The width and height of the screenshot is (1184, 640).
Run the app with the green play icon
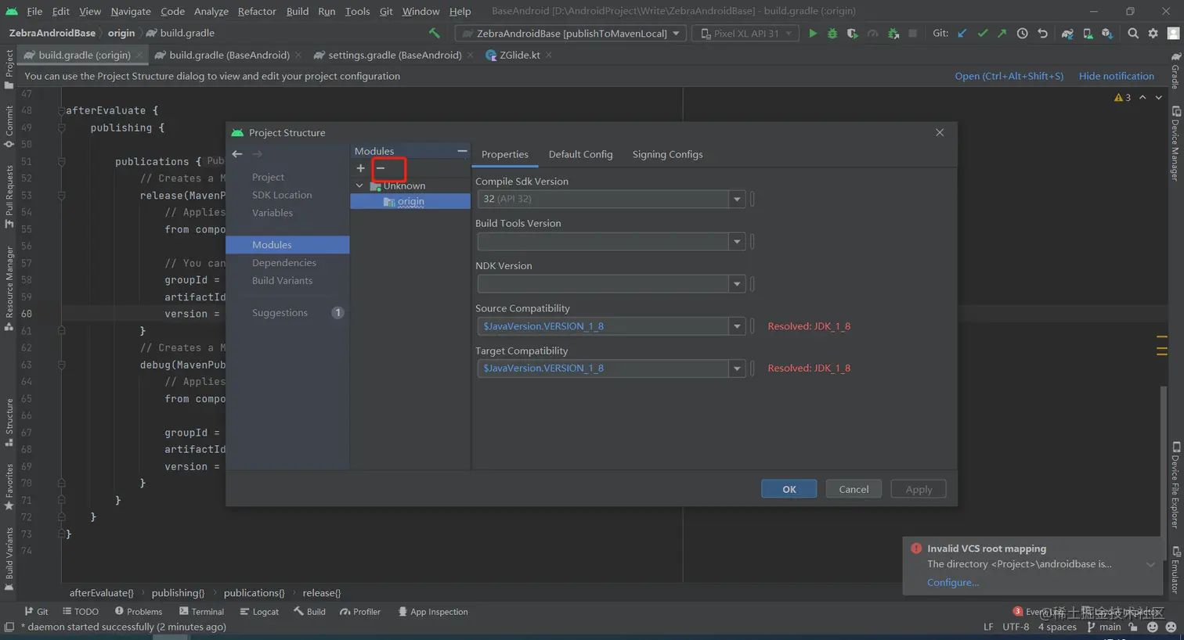813,34
